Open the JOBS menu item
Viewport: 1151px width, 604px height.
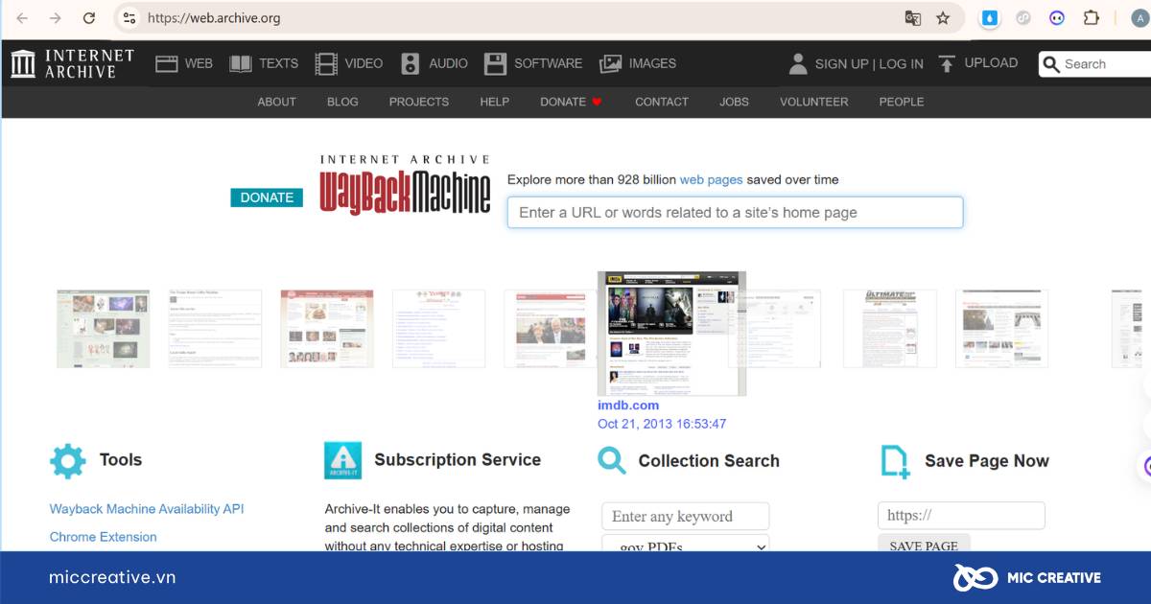[x=735, y=102]
